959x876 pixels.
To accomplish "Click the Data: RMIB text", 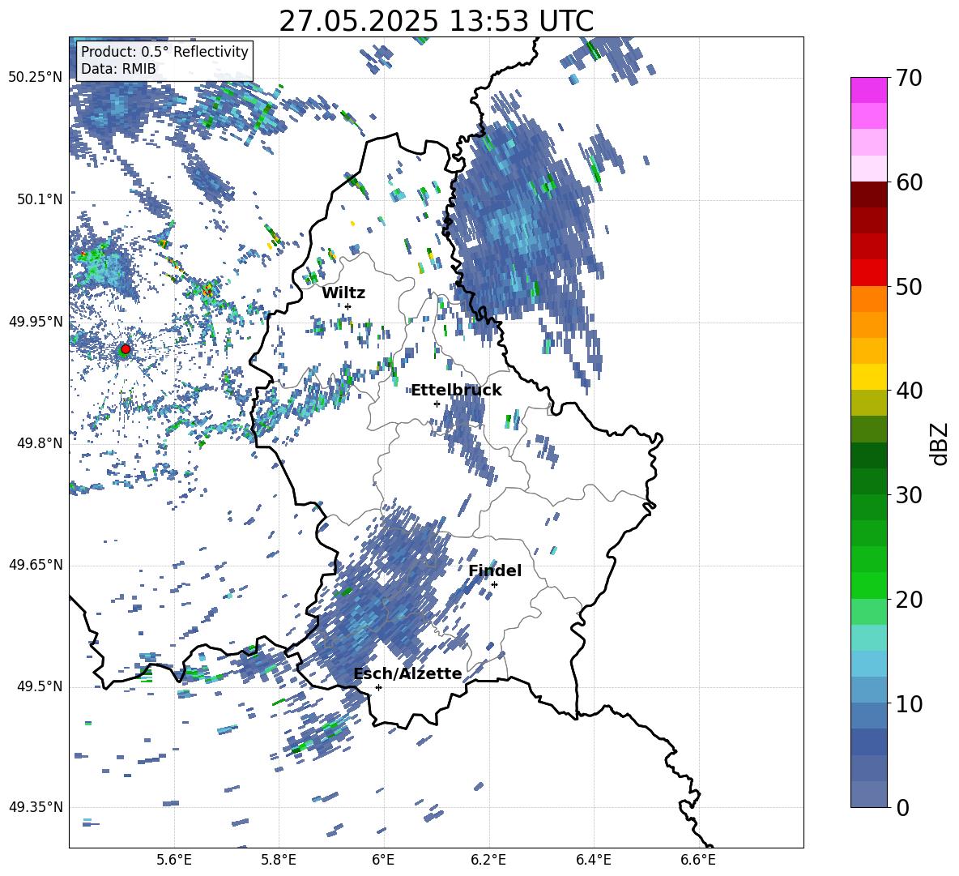I will 118,69.
